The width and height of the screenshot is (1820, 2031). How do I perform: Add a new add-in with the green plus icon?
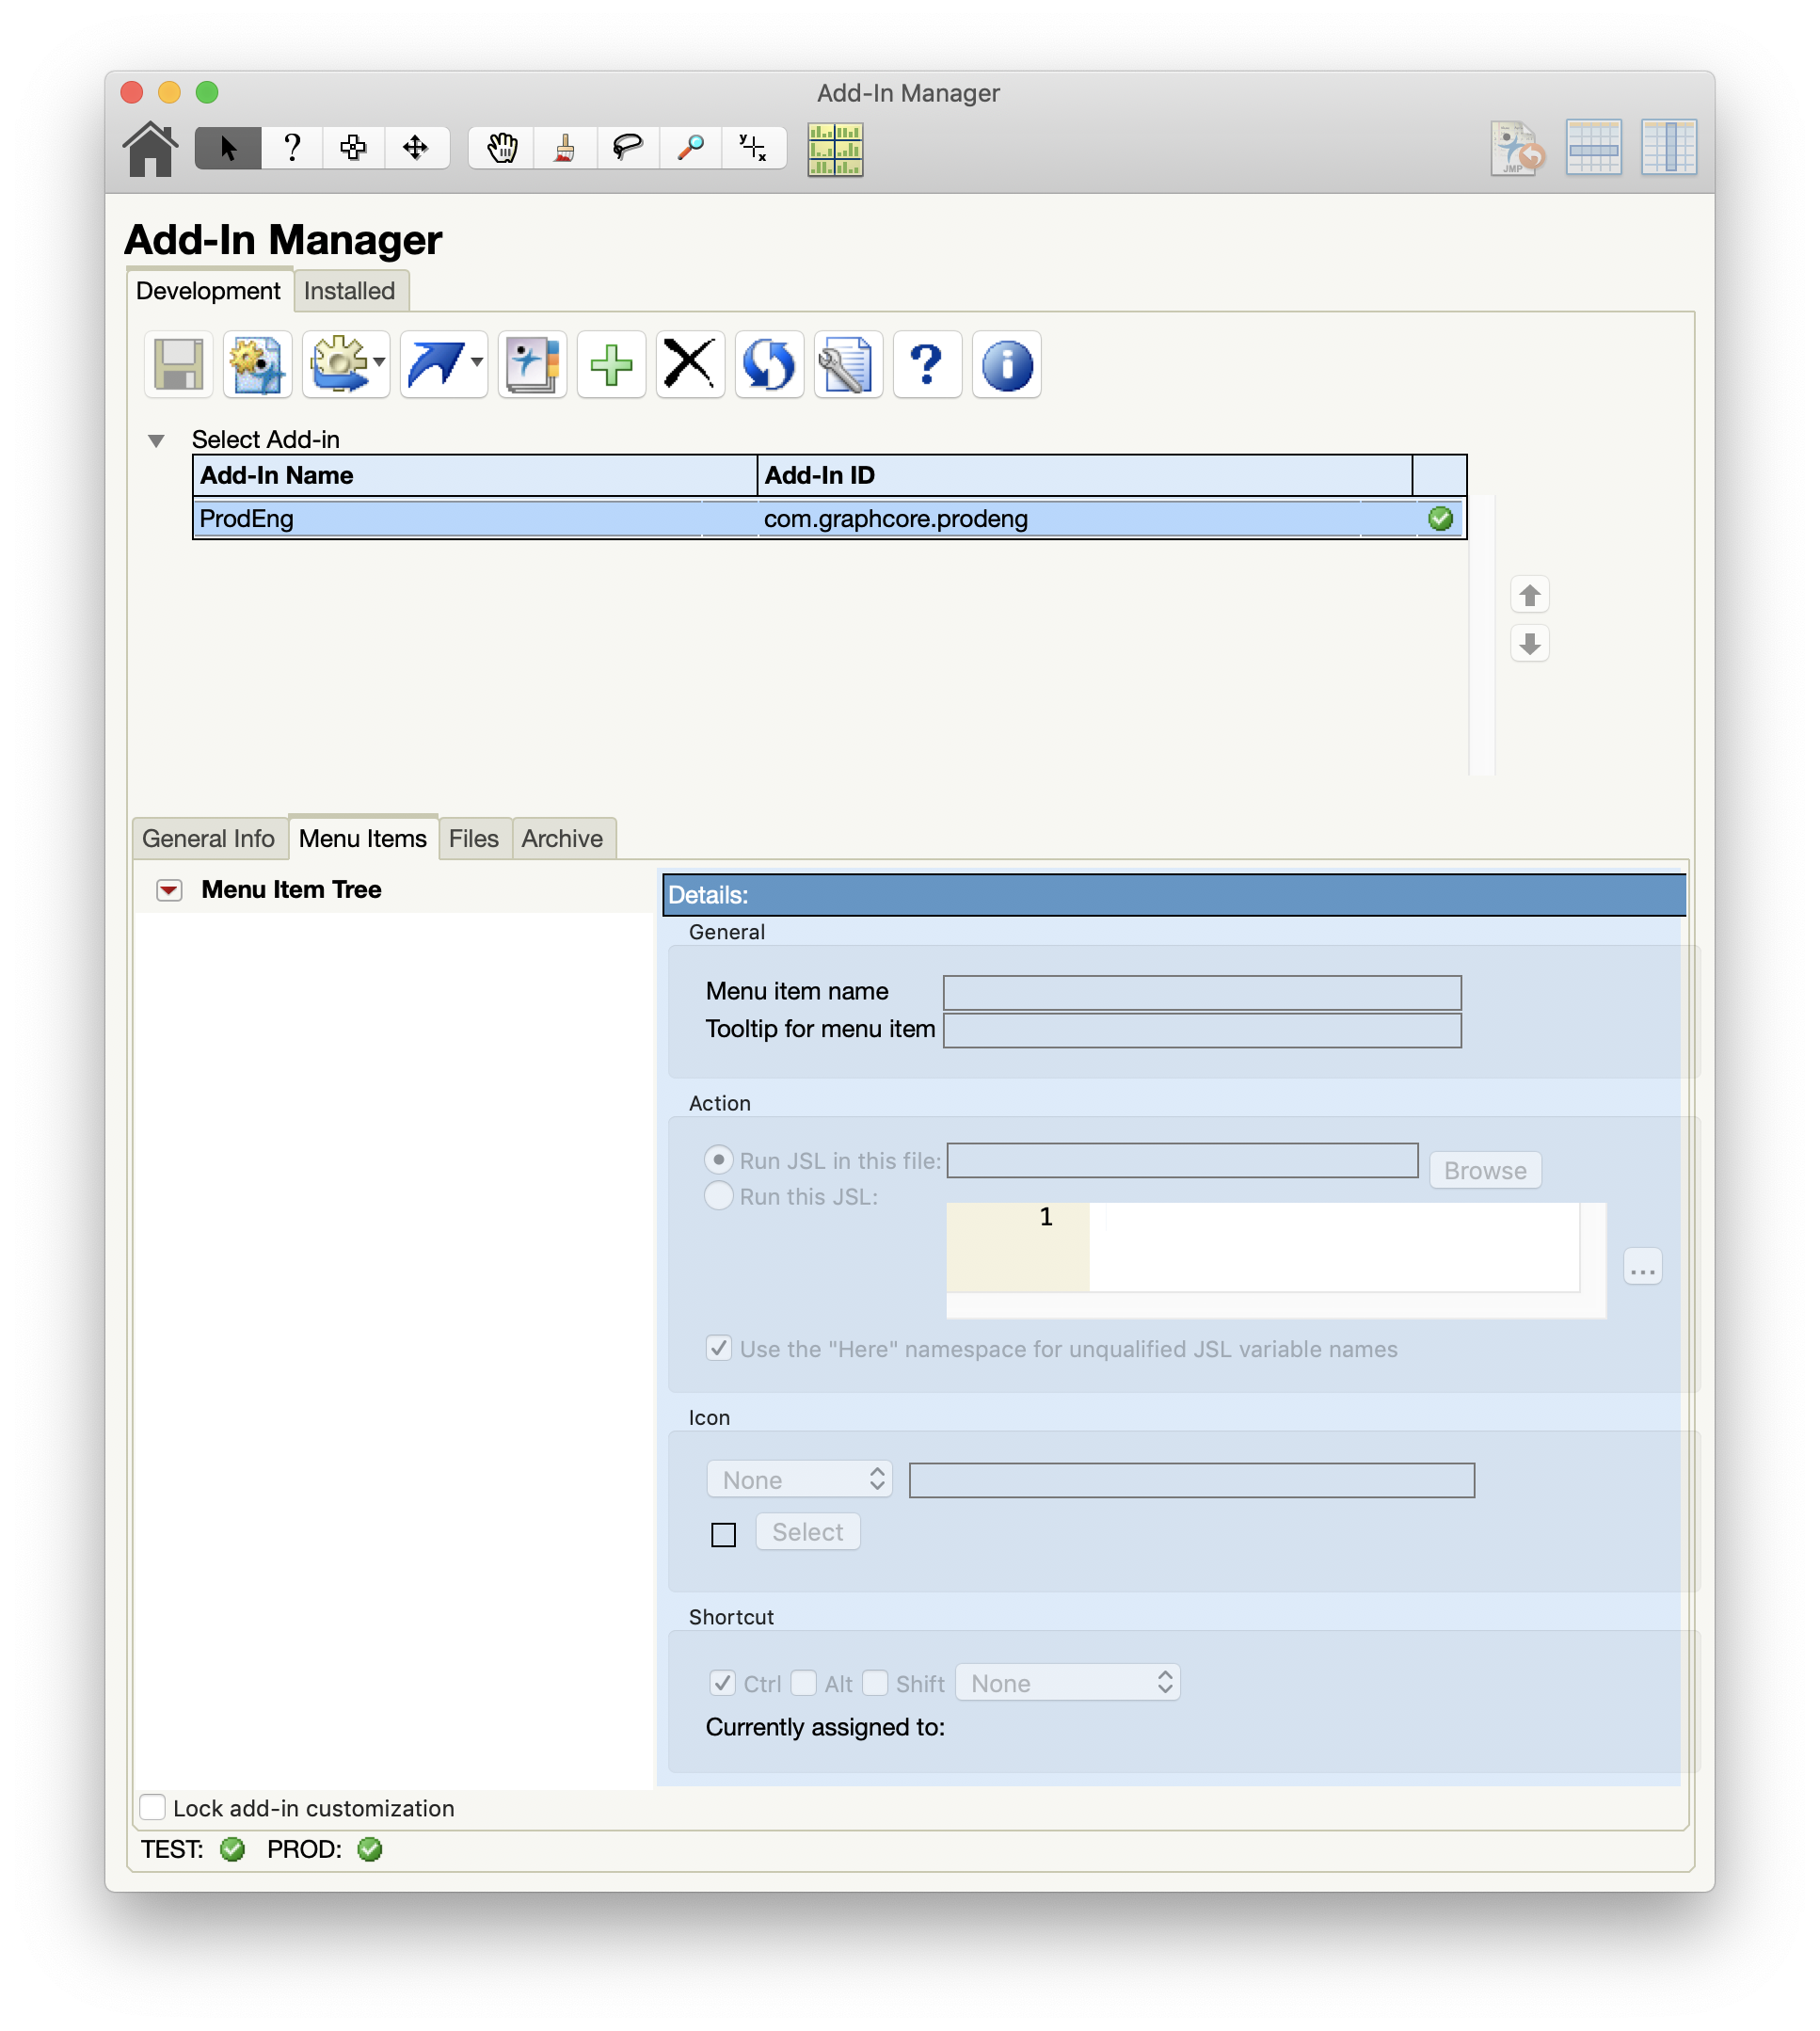point(610,365)
